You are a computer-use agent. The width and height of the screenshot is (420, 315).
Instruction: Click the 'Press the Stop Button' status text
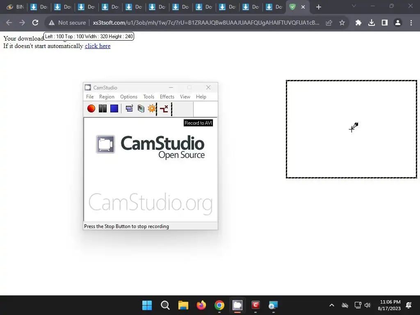tap(126, 226)
